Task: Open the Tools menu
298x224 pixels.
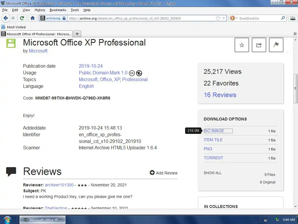Action: click(75, 10)
